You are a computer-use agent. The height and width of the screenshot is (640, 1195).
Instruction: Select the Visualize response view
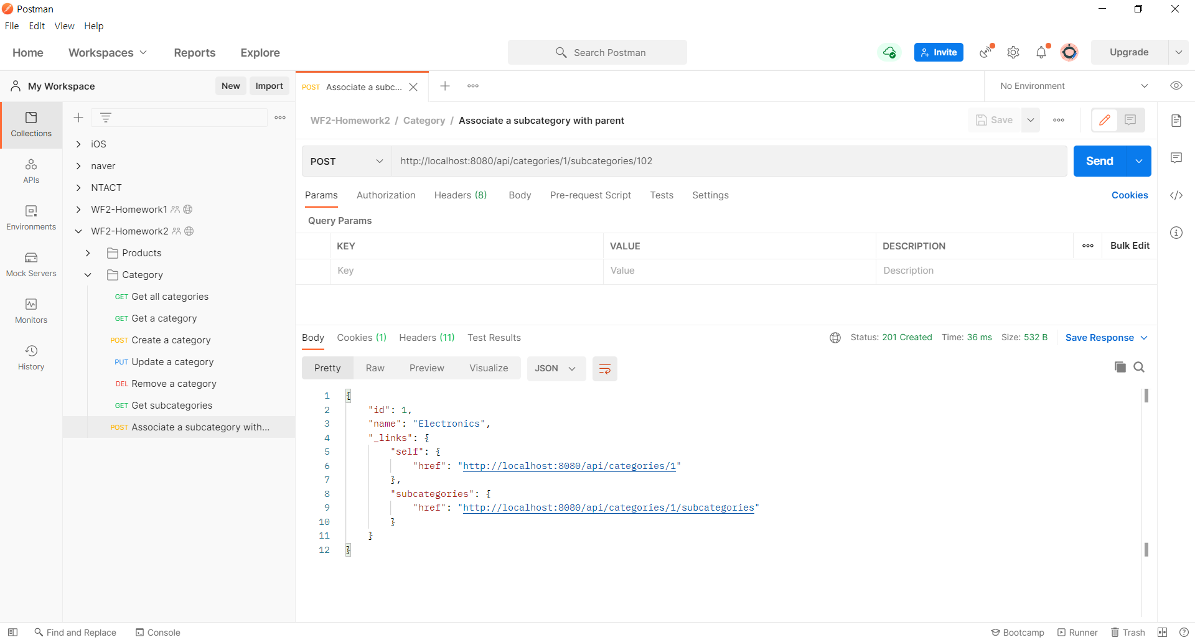pos(489,368)
